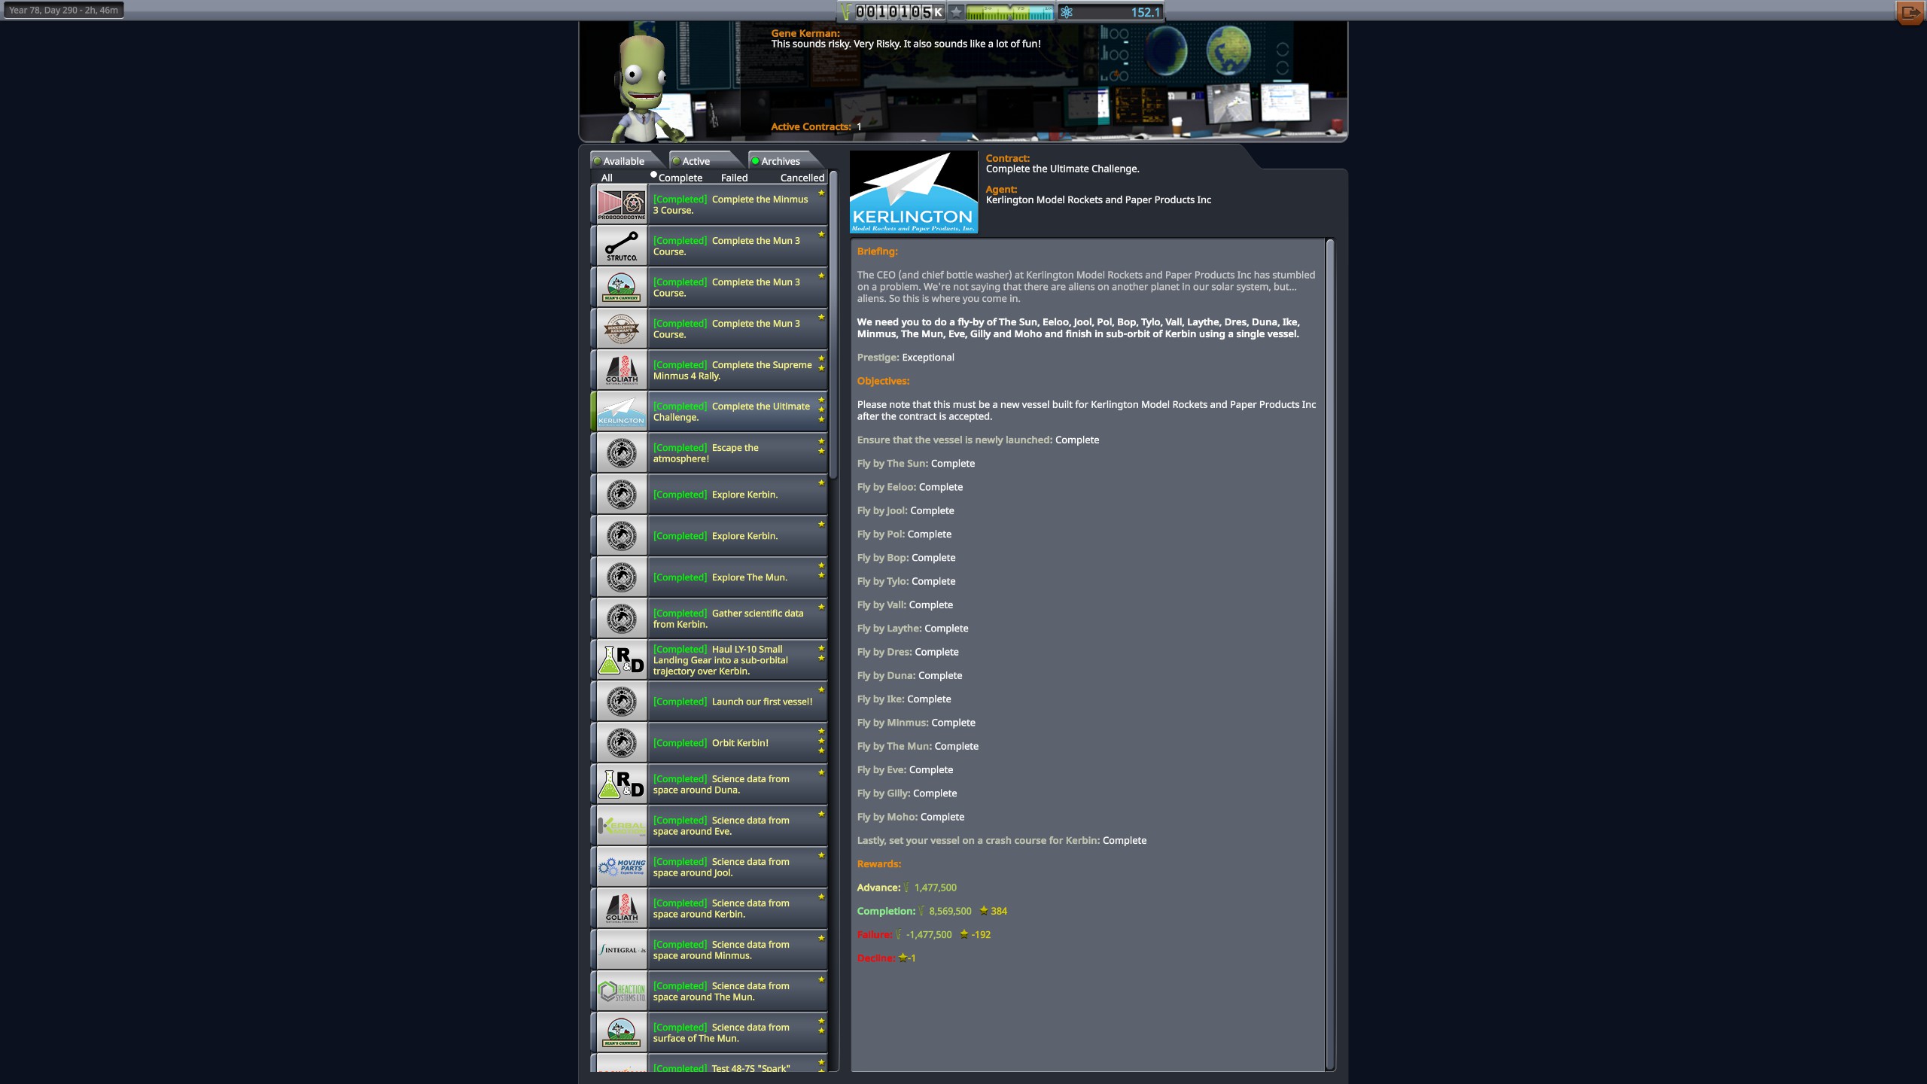The width and height of the screenshot is (1927, 1084).
Task: Click the reputation gauge bar
Action: click(1009, 12)
